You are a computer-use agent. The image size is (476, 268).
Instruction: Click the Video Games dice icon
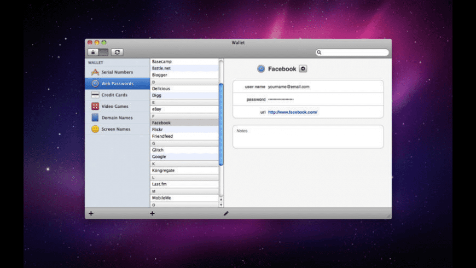tap(95, 106)
